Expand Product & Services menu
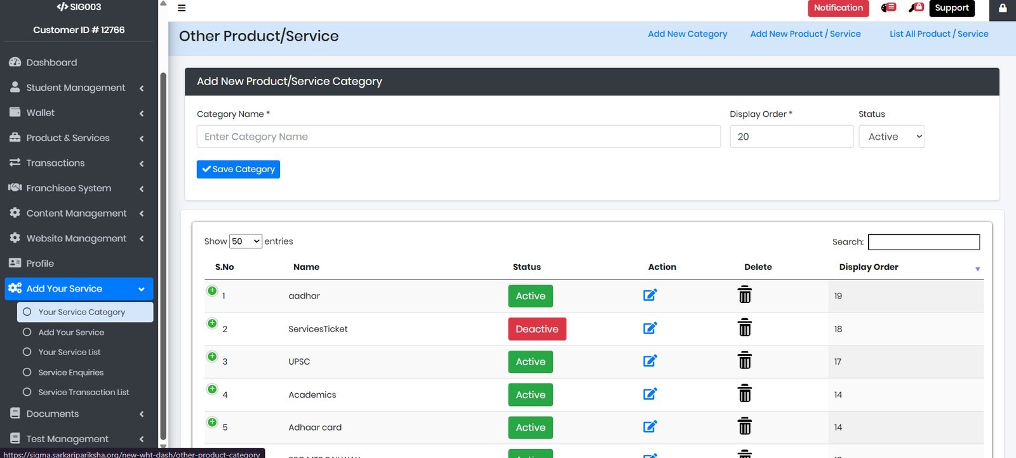Screen dimensions: 1016x458 (79, 138)
